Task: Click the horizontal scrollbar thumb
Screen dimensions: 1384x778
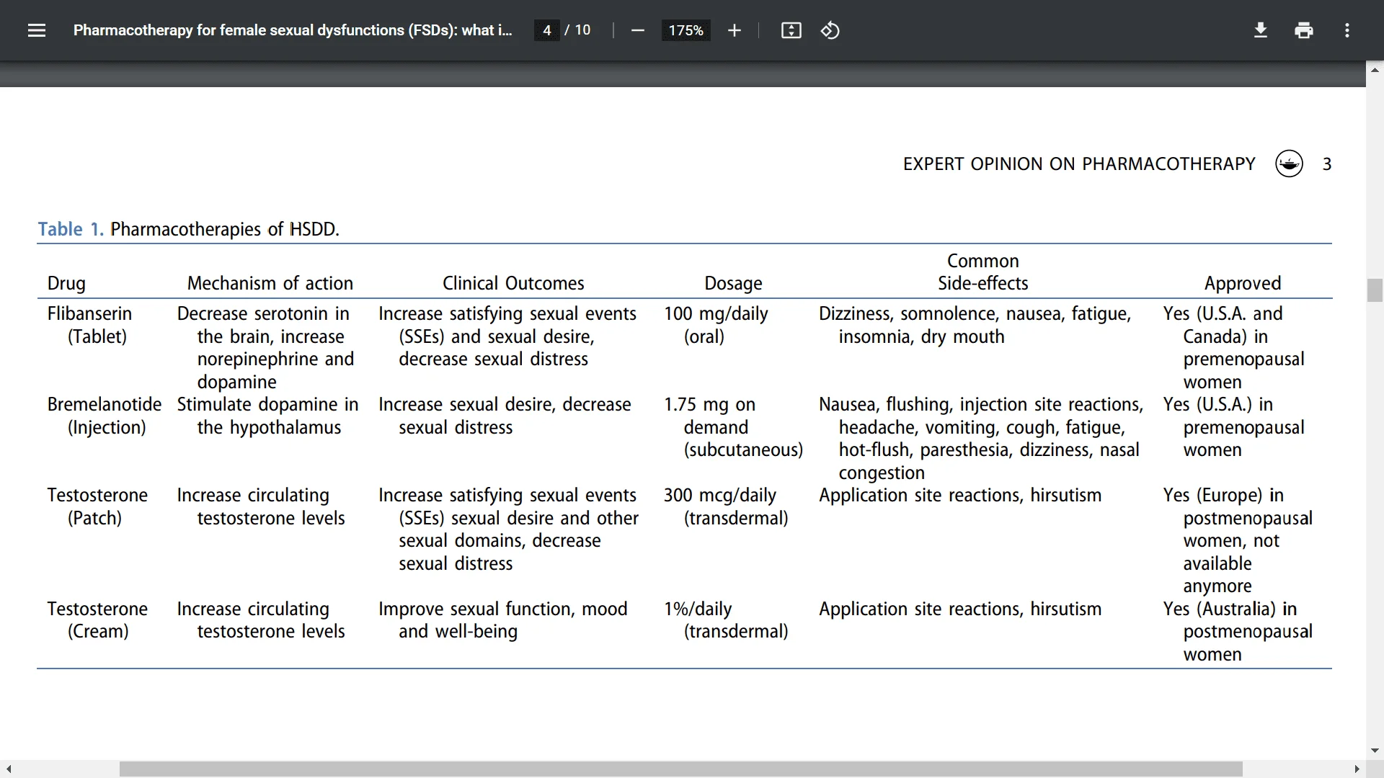Action: click(x=680, y=769)
